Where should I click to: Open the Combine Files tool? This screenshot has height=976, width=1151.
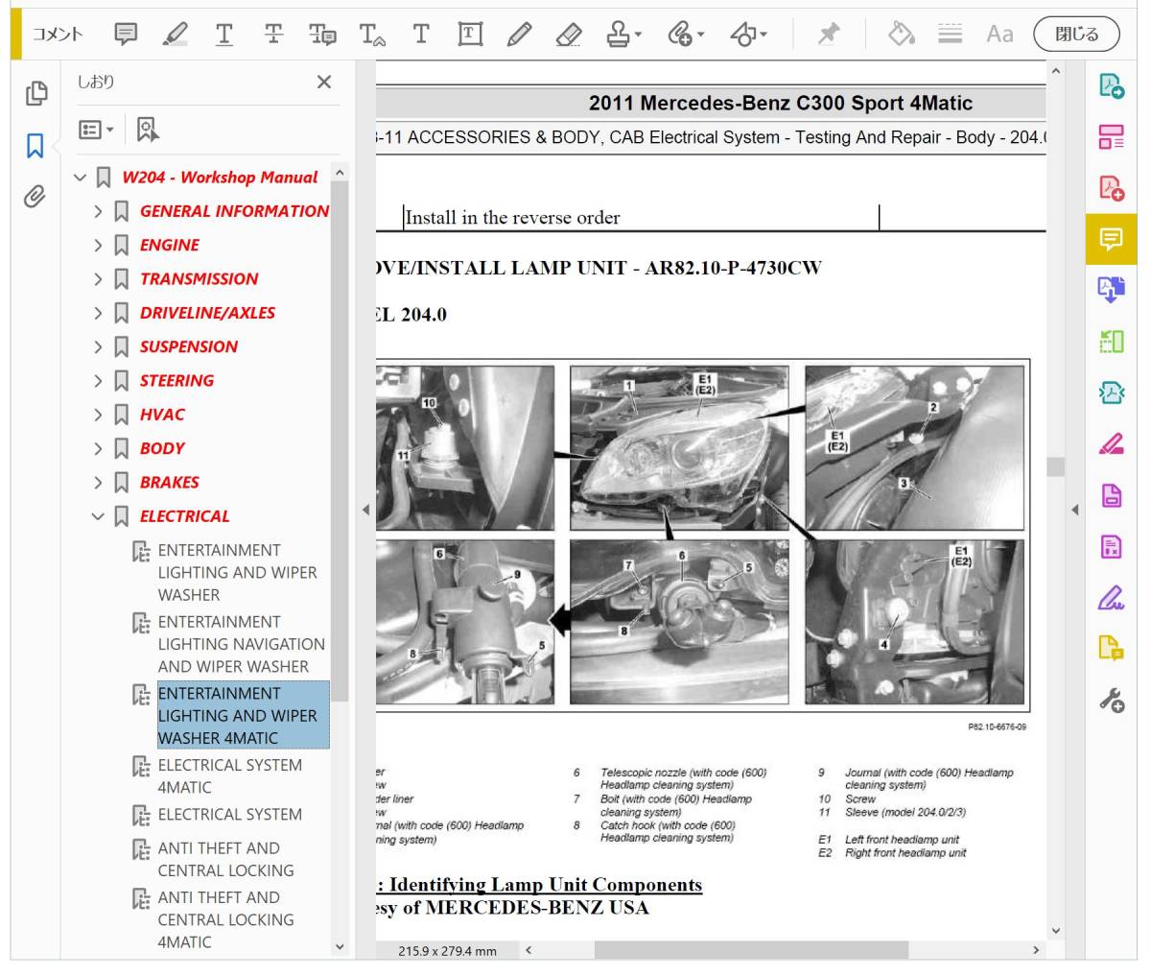pos(1111,290)
